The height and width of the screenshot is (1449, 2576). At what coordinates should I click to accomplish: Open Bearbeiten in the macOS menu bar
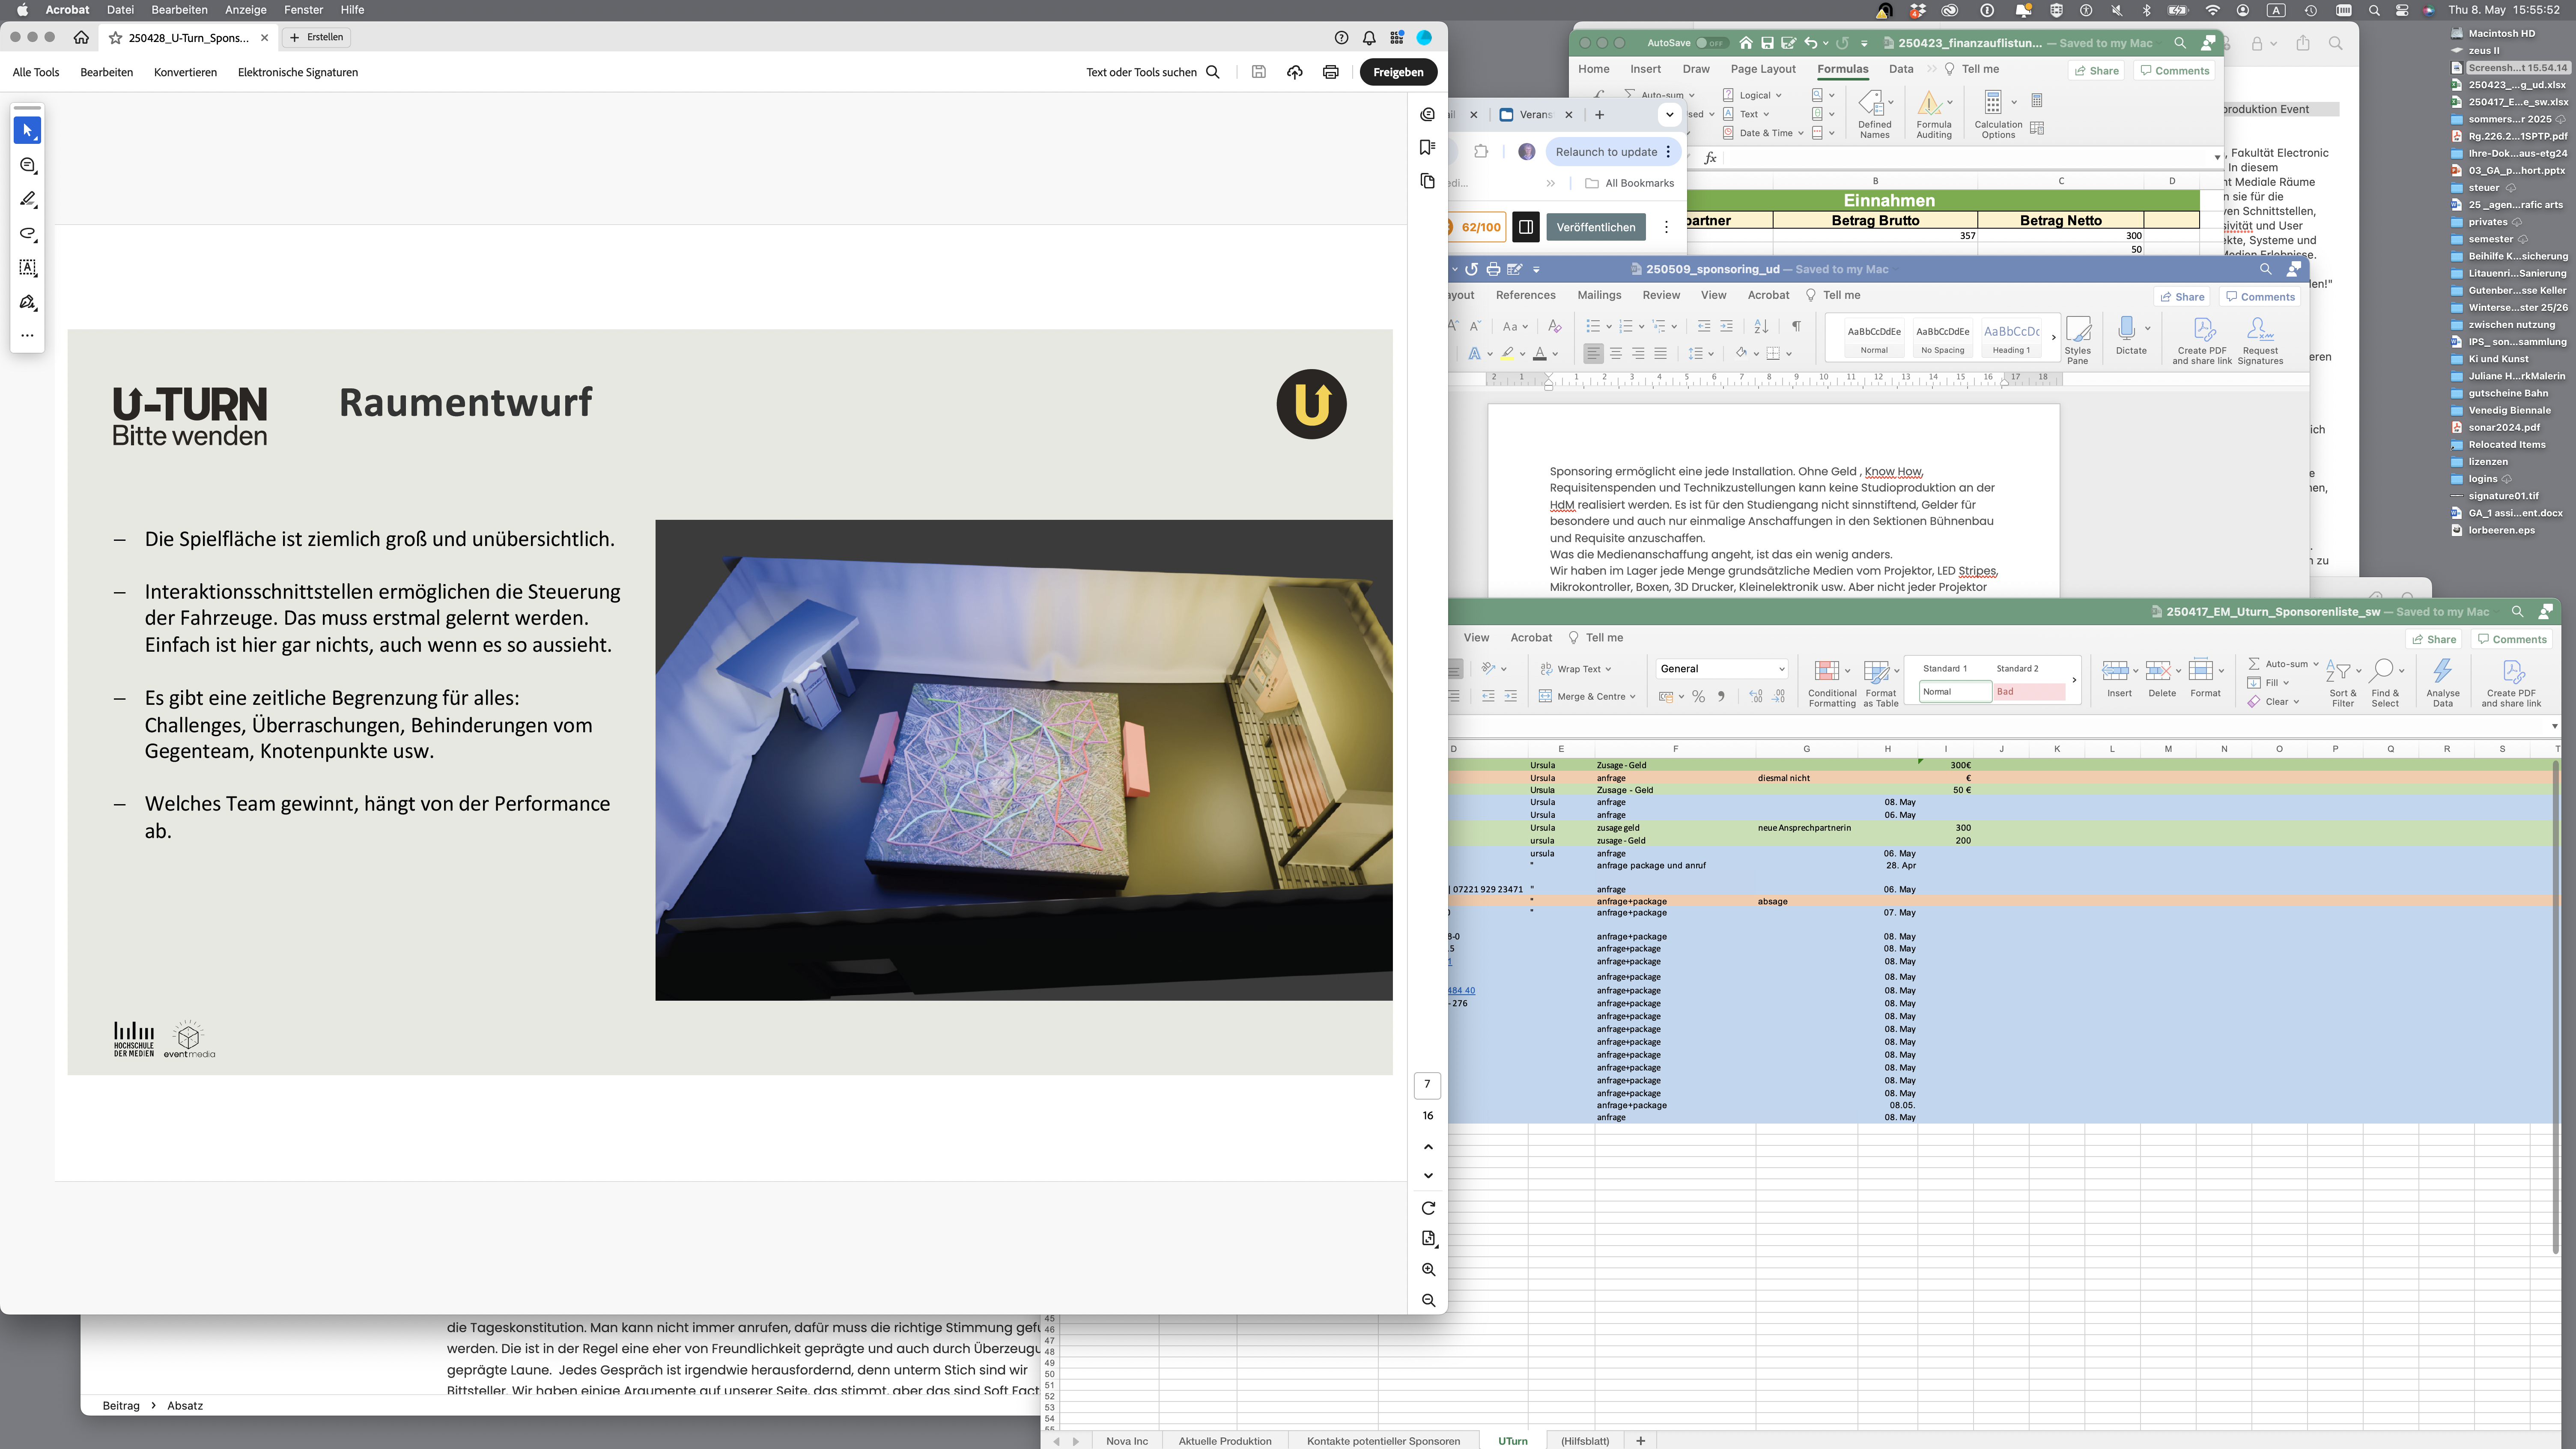179,10
